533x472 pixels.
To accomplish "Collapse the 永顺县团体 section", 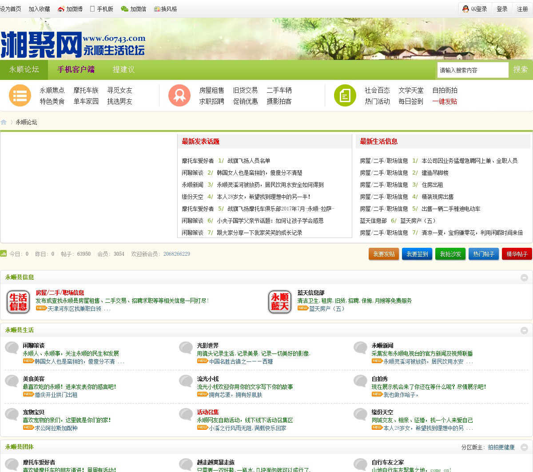I will click(x=524, y=447).
